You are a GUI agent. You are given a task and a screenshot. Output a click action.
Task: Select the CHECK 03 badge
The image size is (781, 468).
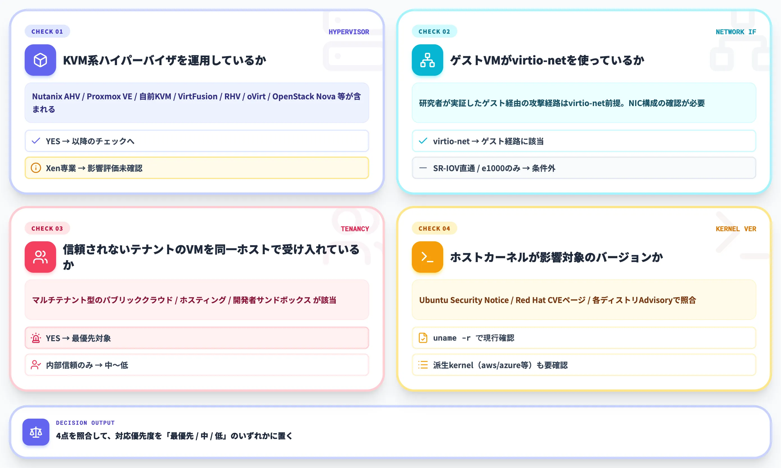[47, 228]
